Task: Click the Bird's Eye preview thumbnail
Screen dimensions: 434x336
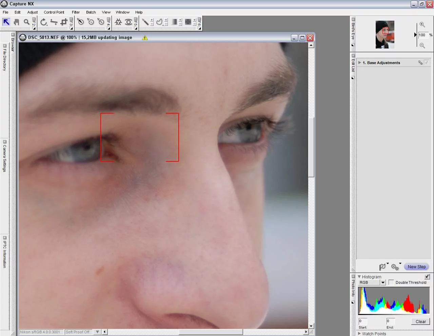Action: (385, 34)
